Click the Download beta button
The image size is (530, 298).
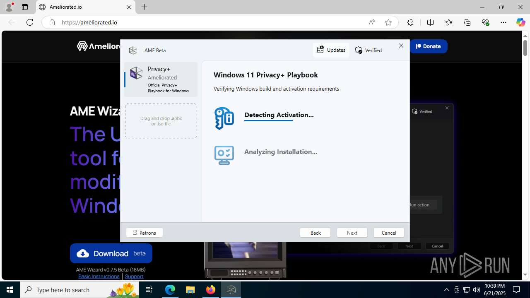point(111,253)
